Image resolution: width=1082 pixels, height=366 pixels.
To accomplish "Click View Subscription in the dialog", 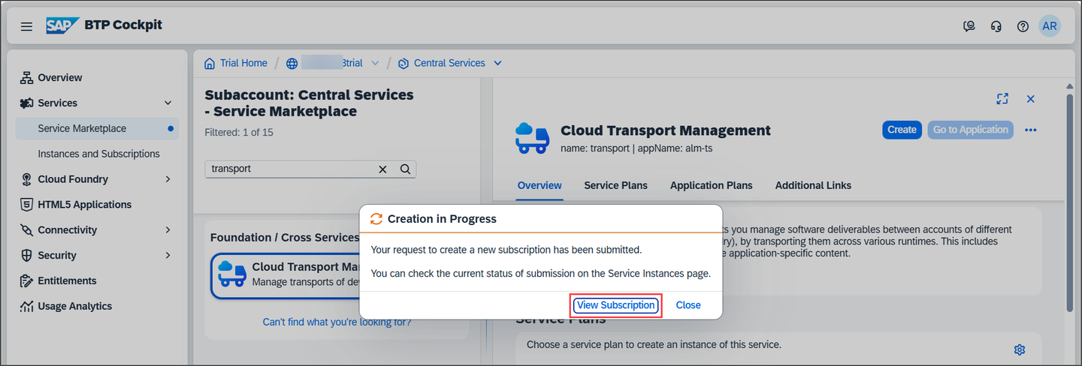I will [615, 305].
